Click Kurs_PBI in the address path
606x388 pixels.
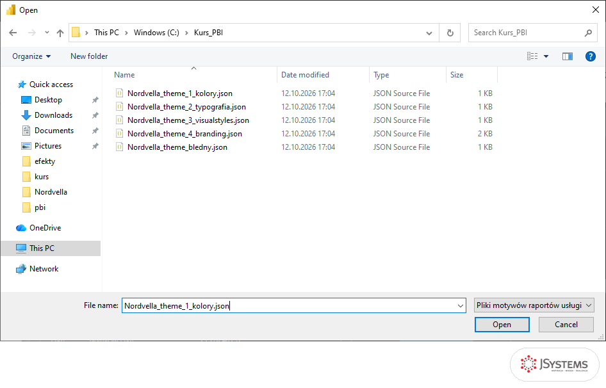[208, 33]
